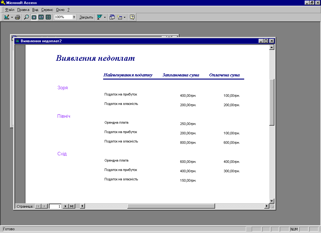This screenshot has height=233, width=321.
Task: Click report title Виявлення недоплат
Action: (95, 58)
